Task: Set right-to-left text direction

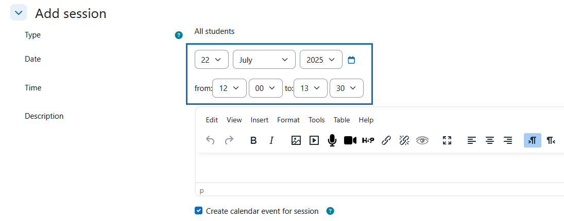Action: pos(551,140)
